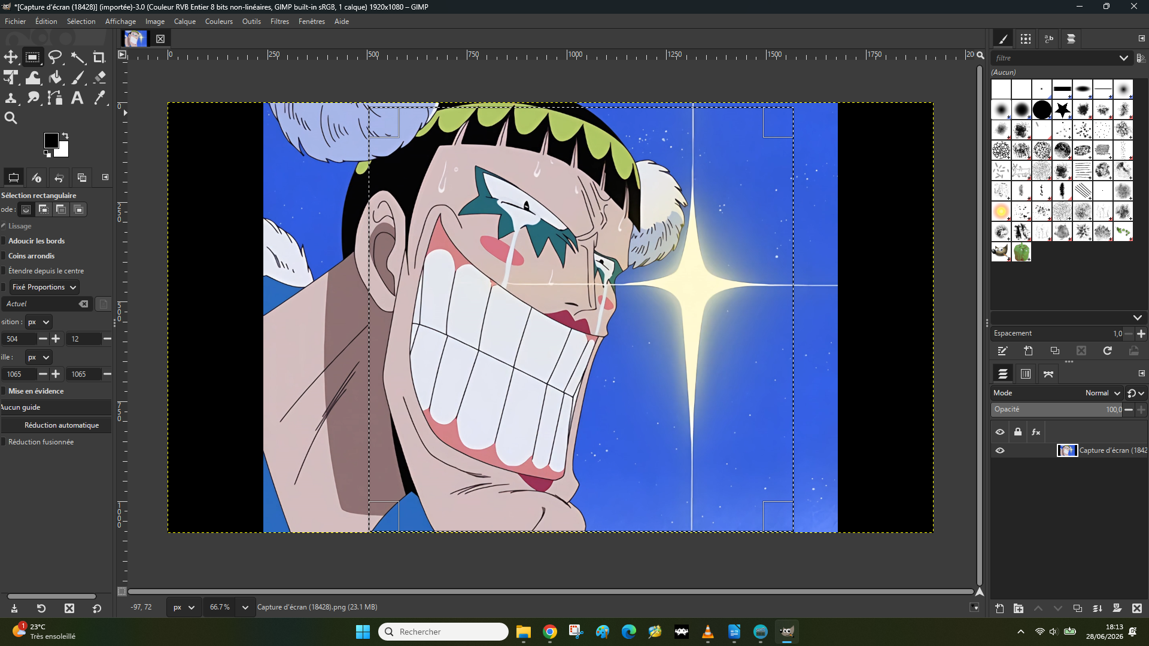Hide the Capture d'écran layer
This screenshot has width=1149, height=646.
pos(1000,450)
